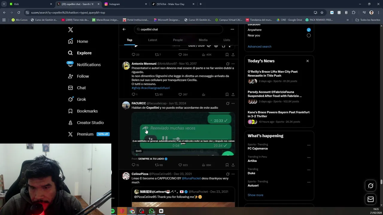This screenshot has height=215, width=383.
Task: Select Near you location radio button
Action: click(309, 36)
